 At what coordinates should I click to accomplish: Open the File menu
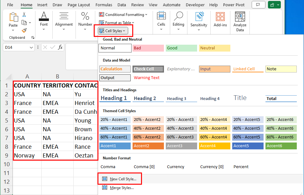click(x=10, y=5)
